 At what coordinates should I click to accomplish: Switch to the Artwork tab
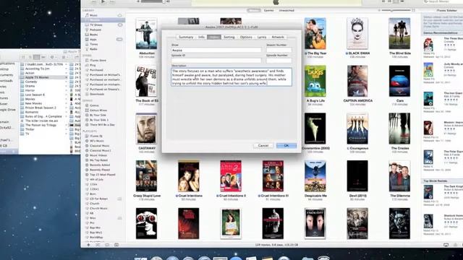(278, 37)
